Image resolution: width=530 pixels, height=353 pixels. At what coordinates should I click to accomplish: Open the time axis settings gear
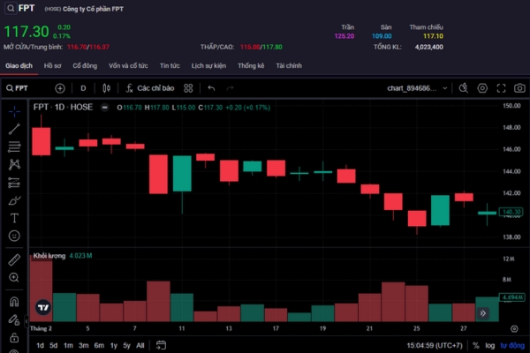point(514,328)
